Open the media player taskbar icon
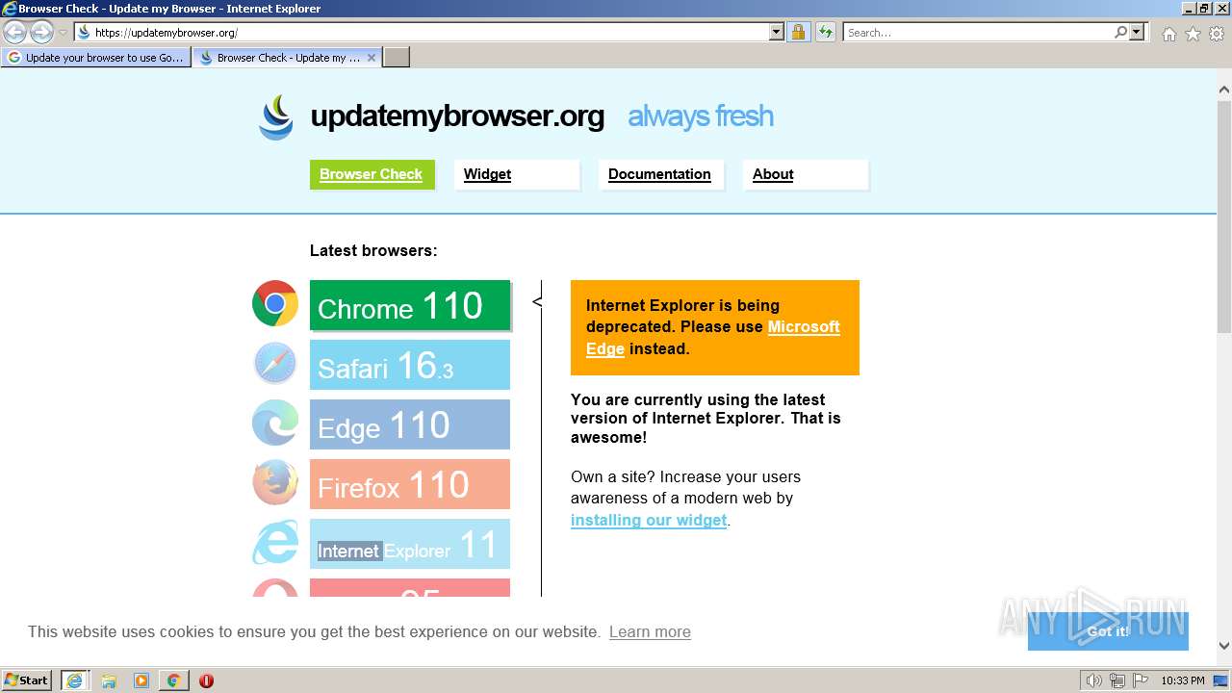Viewport: 1232px width, 693px height. [x=141, y=680]
